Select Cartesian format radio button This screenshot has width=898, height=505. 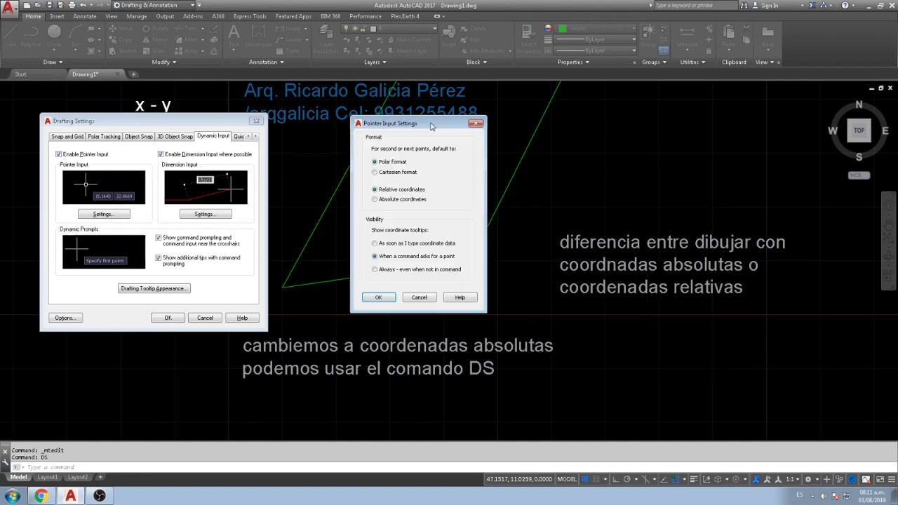tap(375, 172)
